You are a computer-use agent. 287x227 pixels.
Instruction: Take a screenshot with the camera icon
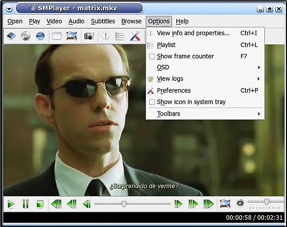tap(89, 36)
